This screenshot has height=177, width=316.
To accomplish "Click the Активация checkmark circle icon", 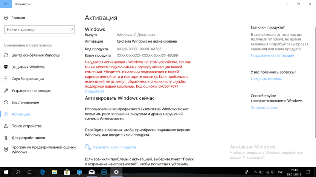I will [x=6, y=114].
